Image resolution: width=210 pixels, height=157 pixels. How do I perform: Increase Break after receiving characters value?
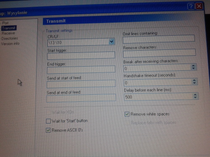[x=194, y=66]
